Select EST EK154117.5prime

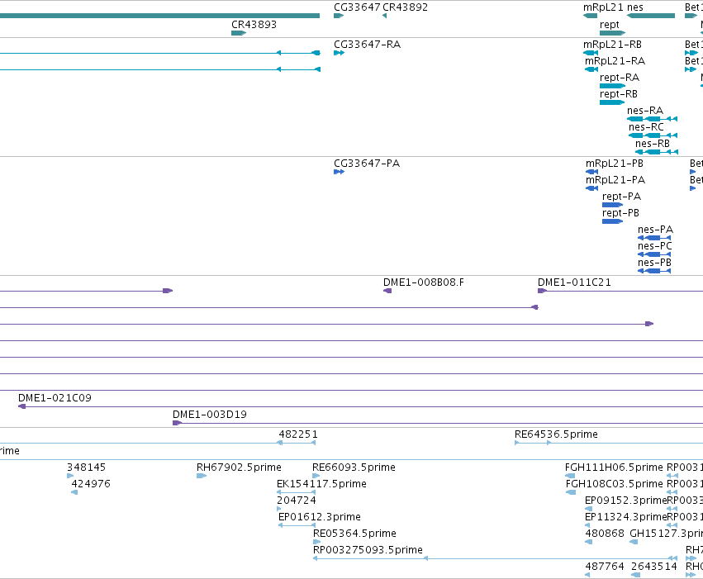(x=321, y=484)
